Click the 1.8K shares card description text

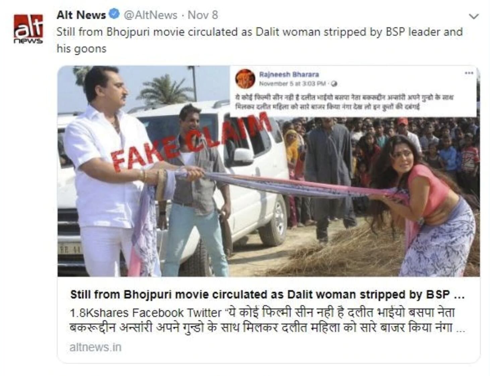tap(267, 320)
